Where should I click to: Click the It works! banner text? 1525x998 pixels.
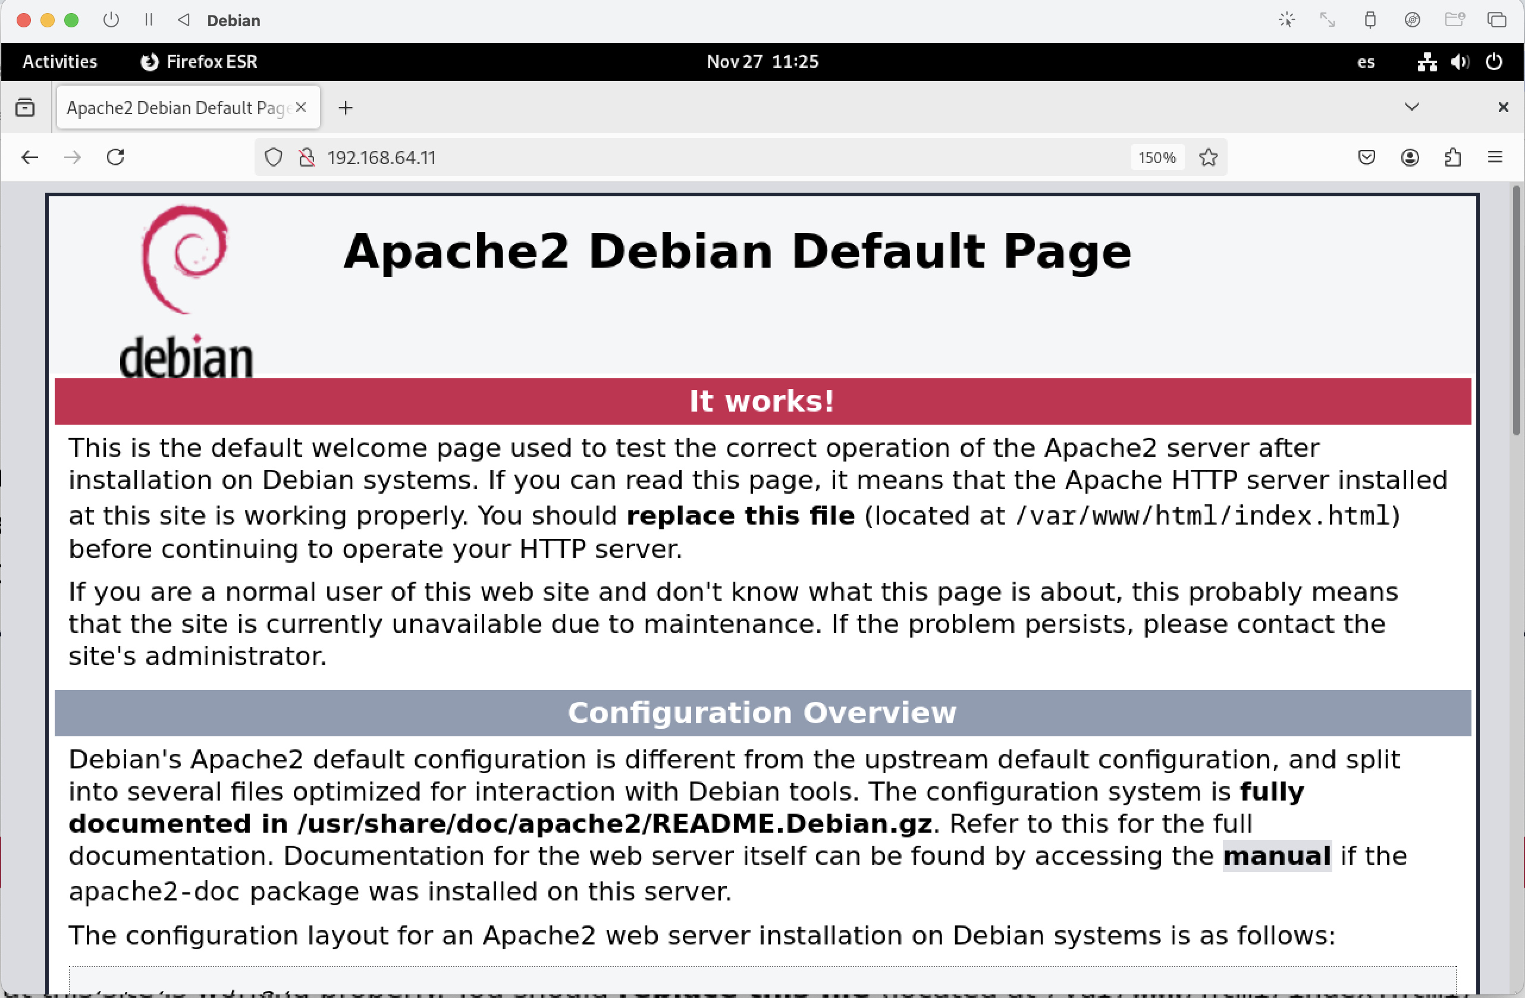tap(762, 401)
